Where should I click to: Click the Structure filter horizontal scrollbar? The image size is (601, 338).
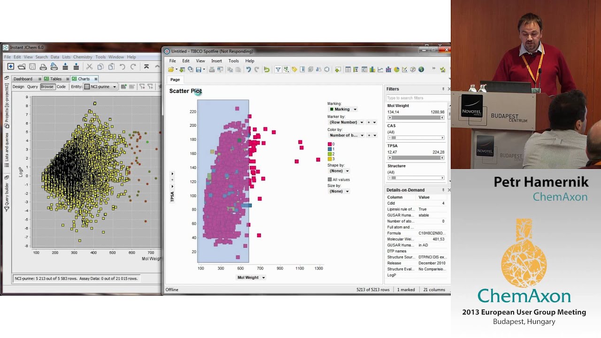point(416,178)
